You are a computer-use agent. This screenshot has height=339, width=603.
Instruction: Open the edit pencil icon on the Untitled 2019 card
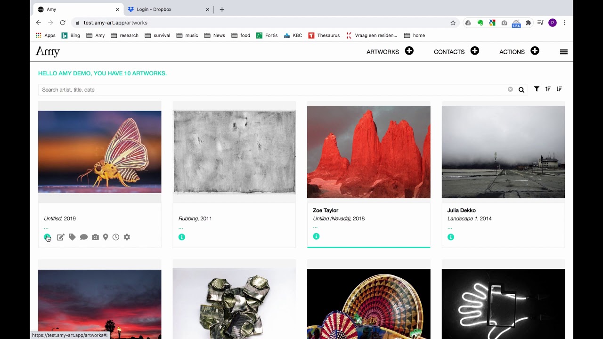(x=61, y=237)
